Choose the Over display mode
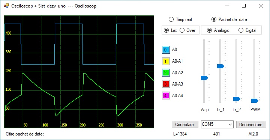The image size is (270, 140). click(187, 30)
